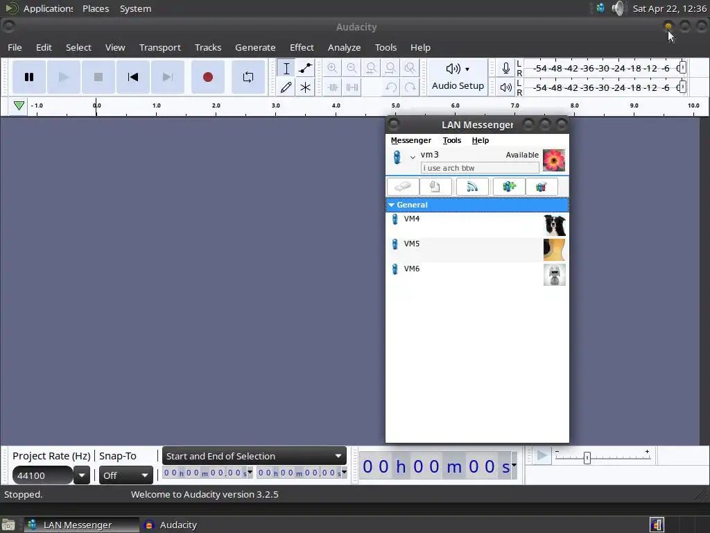Skip to start of the project

pyautogui.click(x=133, y=77)
